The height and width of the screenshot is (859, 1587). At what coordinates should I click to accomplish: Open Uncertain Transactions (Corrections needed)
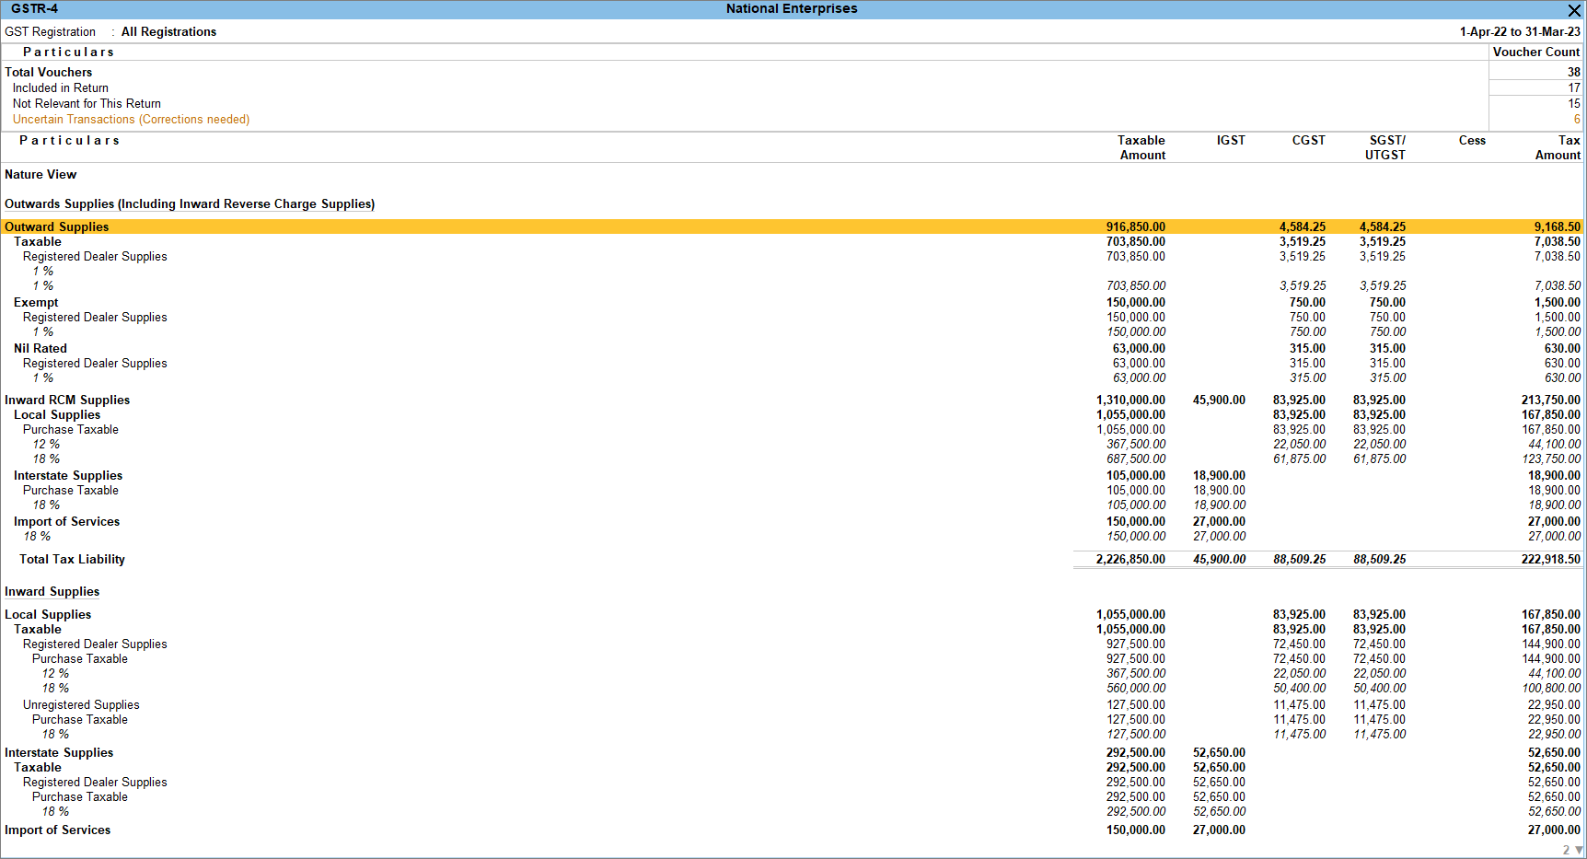click(x=131, y=120)
